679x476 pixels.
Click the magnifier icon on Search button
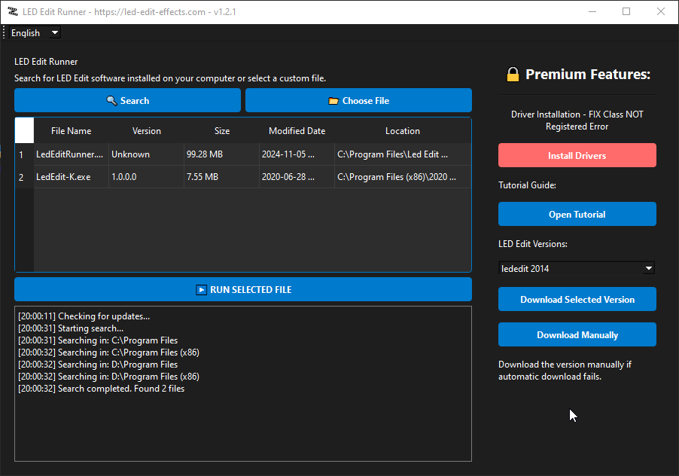[x=111, y=101]
